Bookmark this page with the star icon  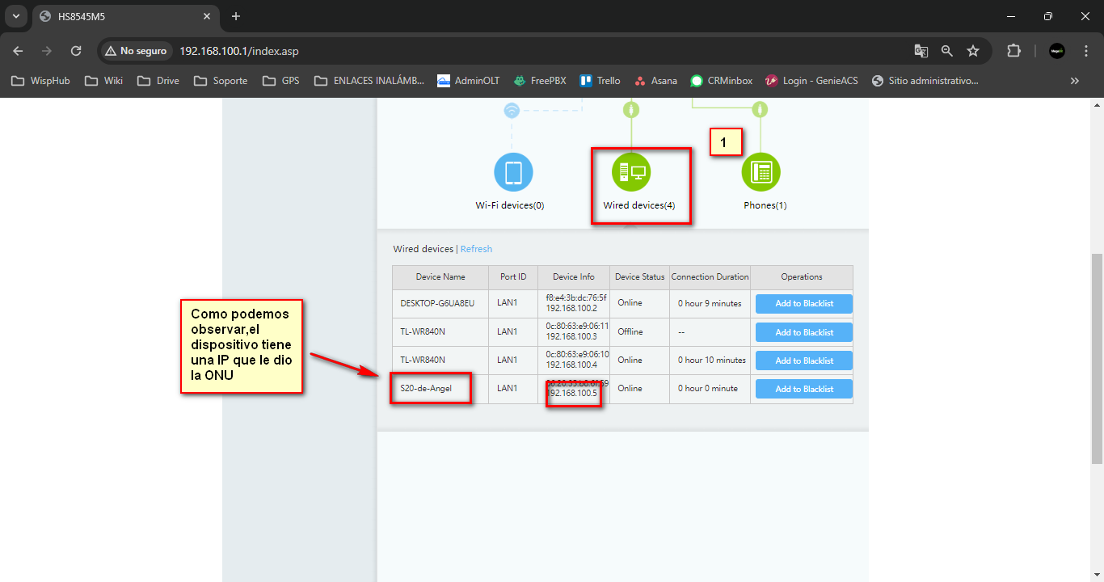[x=973, y=51]
